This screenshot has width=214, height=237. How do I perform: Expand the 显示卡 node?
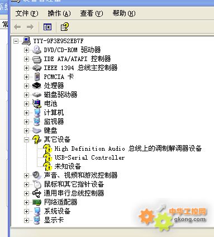[x=26, y=220]
